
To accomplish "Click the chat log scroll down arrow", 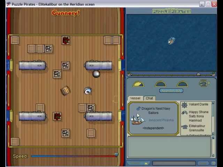I will coord(213,156).
